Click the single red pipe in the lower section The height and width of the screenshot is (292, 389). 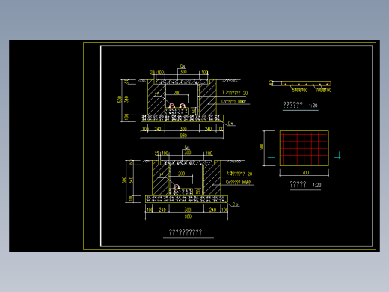point(176,186)
